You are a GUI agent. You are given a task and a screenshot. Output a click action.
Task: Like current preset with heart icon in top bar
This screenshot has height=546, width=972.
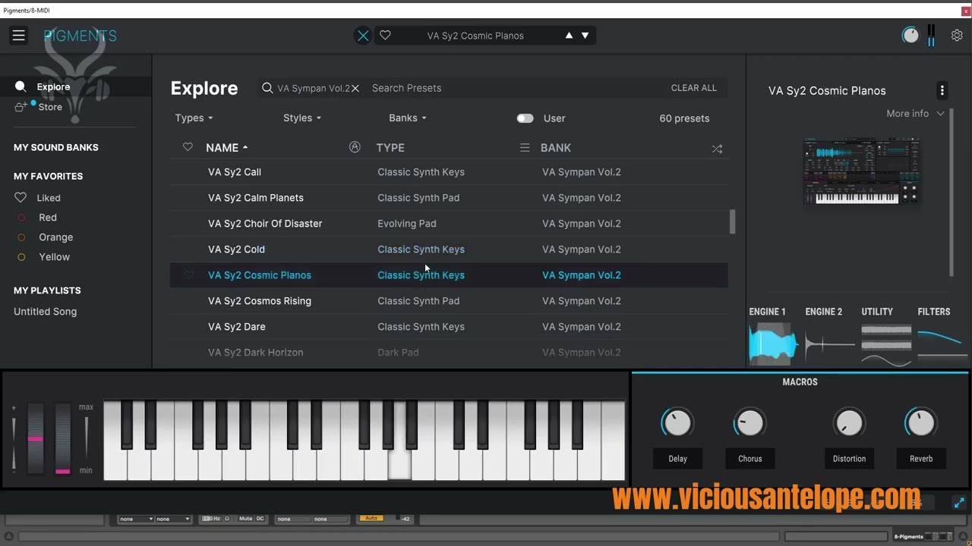click(385, 36)
